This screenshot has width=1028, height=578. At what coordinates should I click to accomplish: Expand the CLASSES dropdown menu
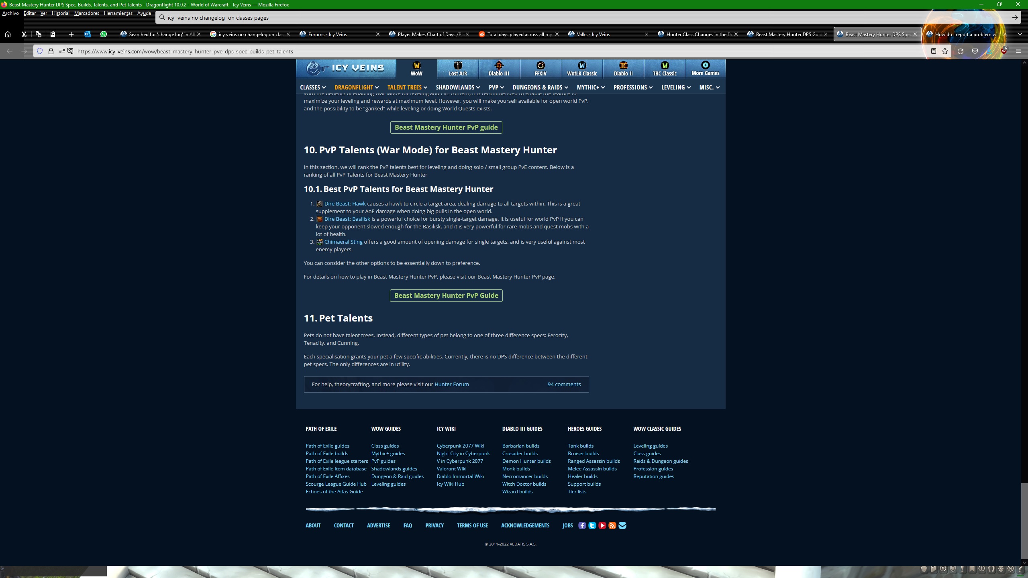tap(313, 87)
